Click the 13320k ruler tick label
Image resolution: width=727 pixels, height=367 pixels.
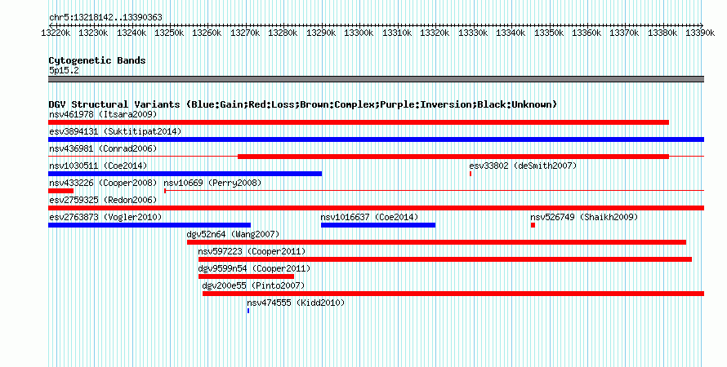pyautogui.click(x=435, y=33)
